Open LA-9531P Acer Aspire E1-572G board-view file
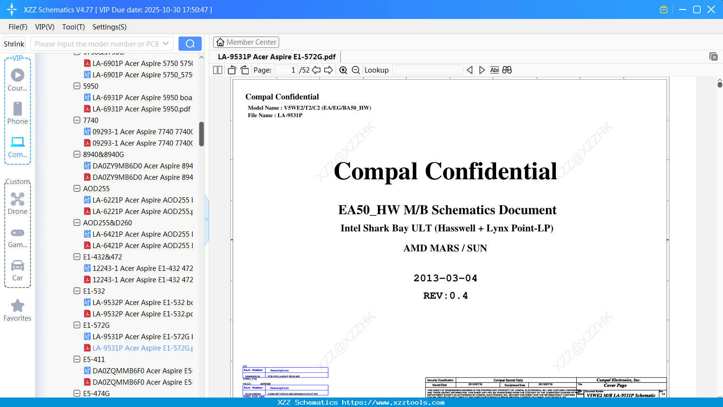This screenshot has height=407, width=723. (x=138, y=336)
